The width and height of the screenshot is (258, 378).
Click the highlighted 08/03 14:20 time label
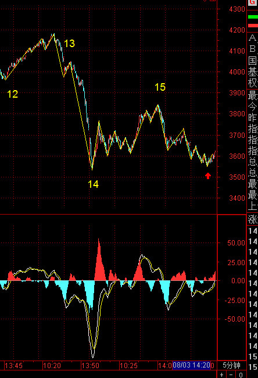(192, 365)
